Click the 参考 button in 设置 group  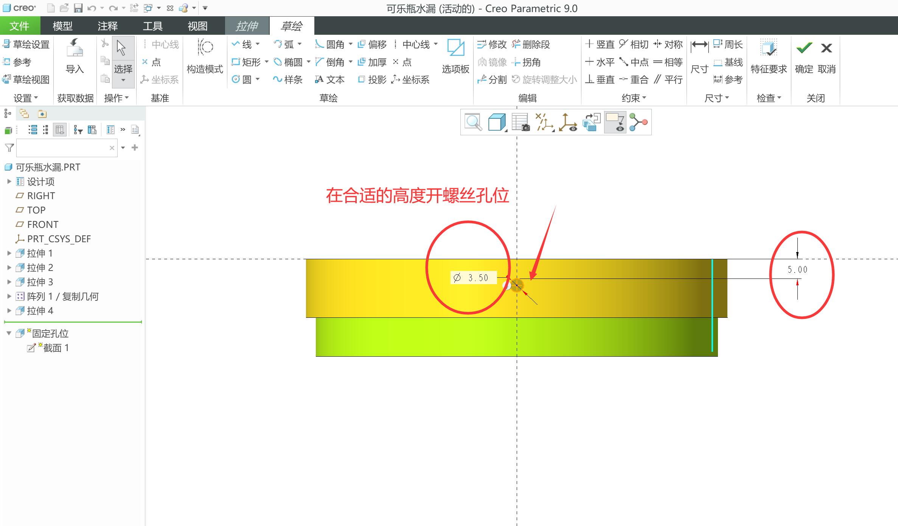[17, 62]
